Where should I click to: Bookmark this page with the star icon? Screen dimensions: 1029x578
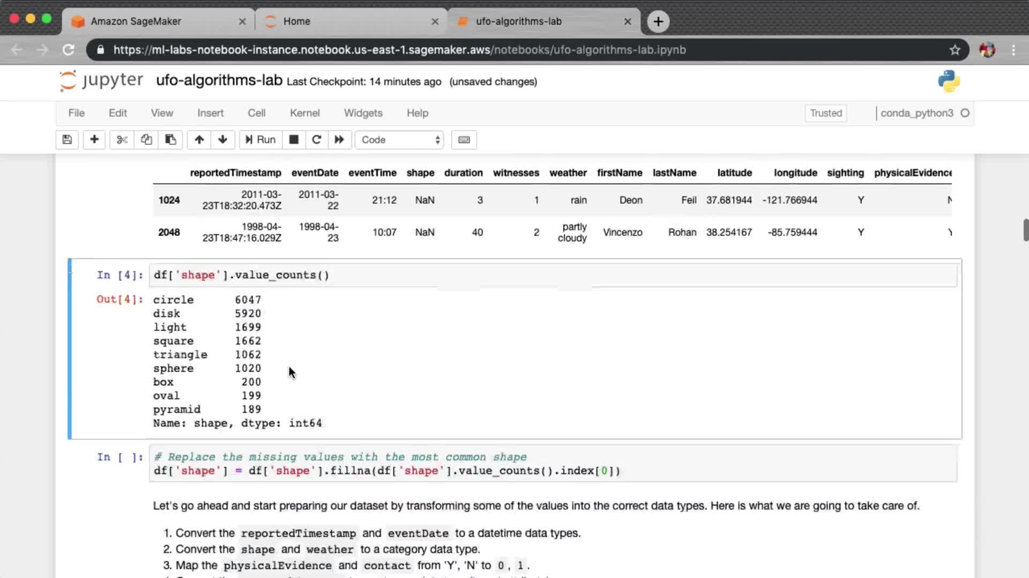click(955, 50)
